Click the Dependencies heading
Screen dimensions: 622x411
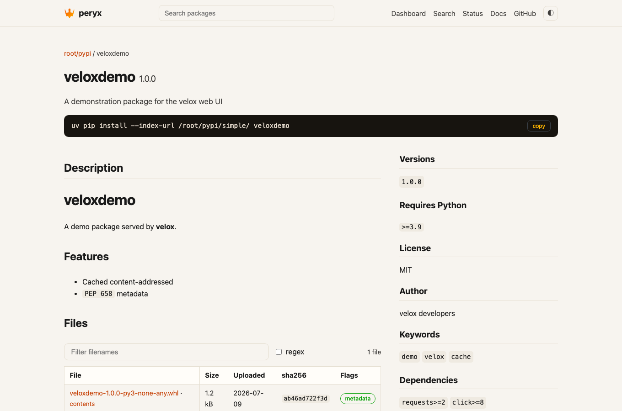(429, 380)
